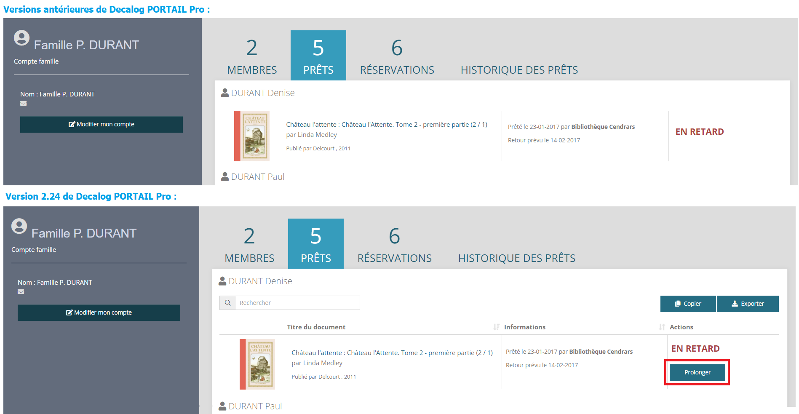Click the envelope icon in version 2.24 sidebar
Screen dimensions: 799x414
pyautogui.click(x=21, y=291)
